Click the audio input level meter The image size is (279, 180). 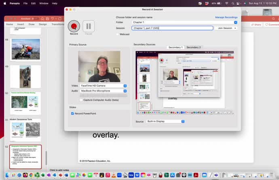(x=103, y=96)
